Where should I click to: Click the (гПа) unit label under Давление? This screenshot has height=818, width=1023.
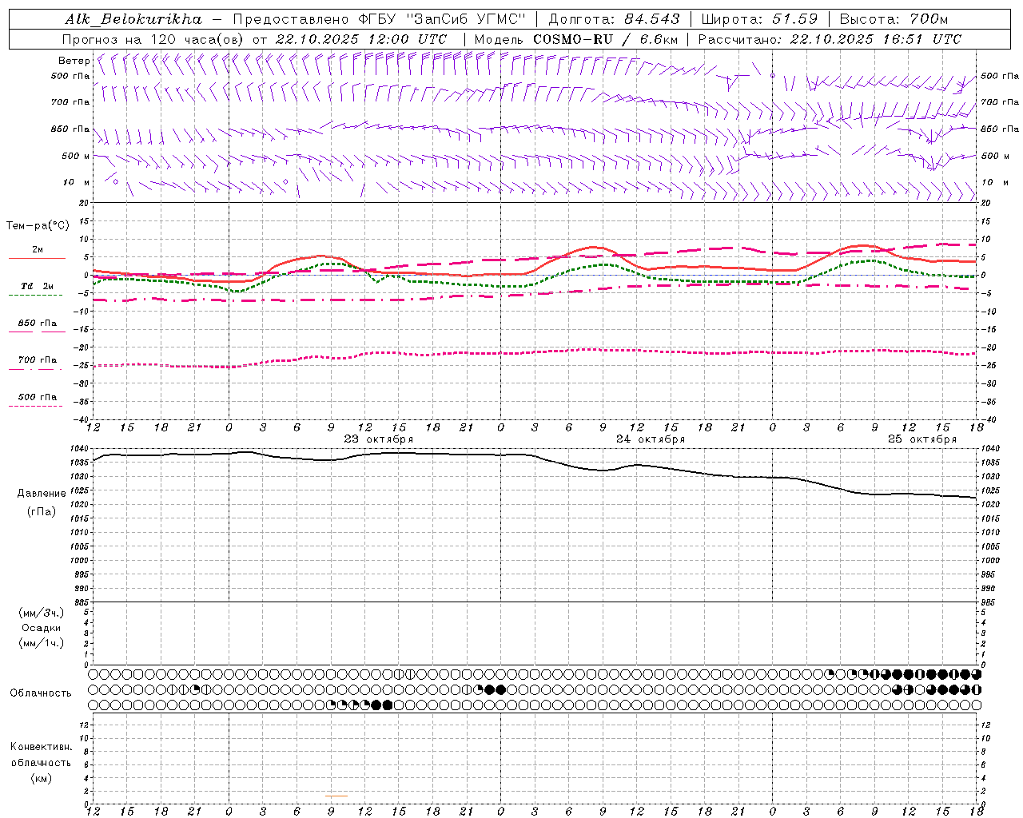tap(42, 512)
